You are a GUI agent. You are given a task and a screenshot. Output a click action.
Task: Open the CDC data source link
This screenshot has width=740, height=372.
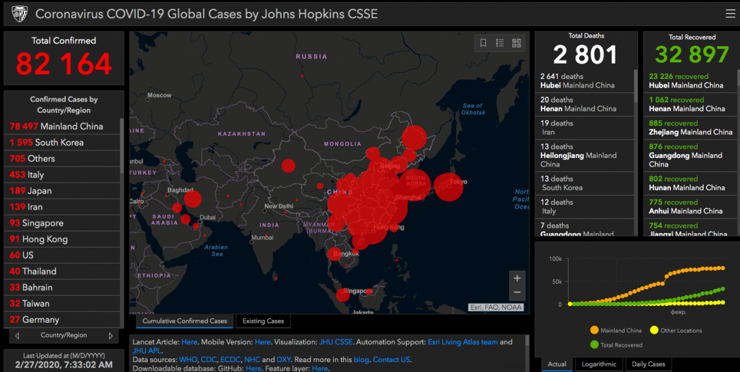click(x=208, y=360)
